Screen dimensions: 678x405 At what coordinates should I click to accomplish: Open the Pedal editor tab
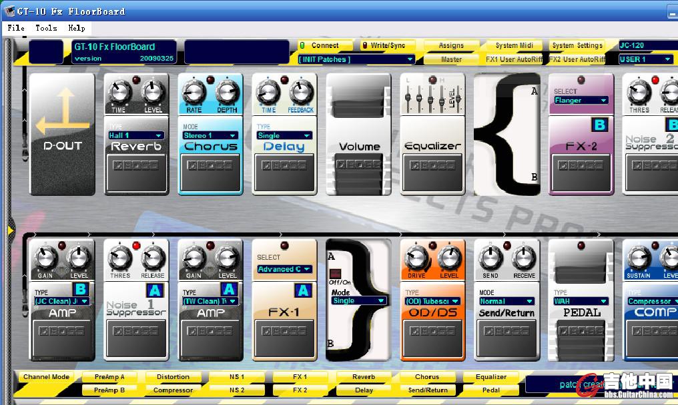point(490,390)
